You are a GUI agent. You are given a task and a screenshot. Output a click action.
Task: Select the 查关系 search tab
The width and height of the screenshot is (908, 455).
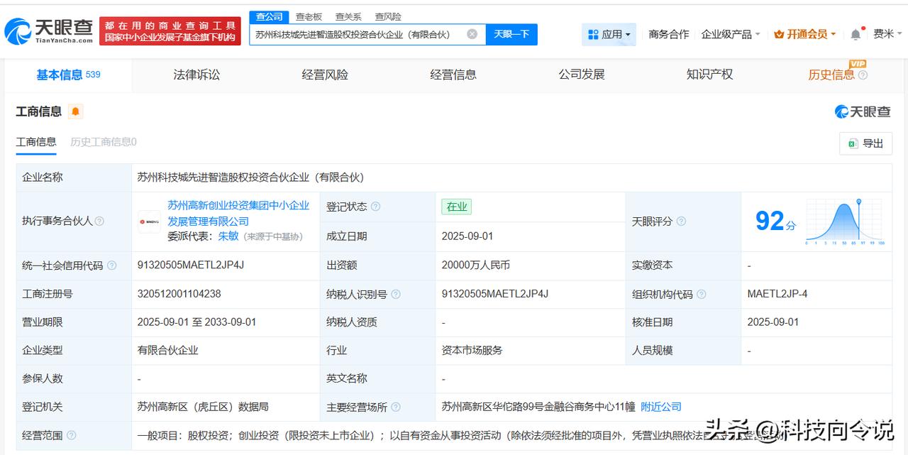pos(348,16)
